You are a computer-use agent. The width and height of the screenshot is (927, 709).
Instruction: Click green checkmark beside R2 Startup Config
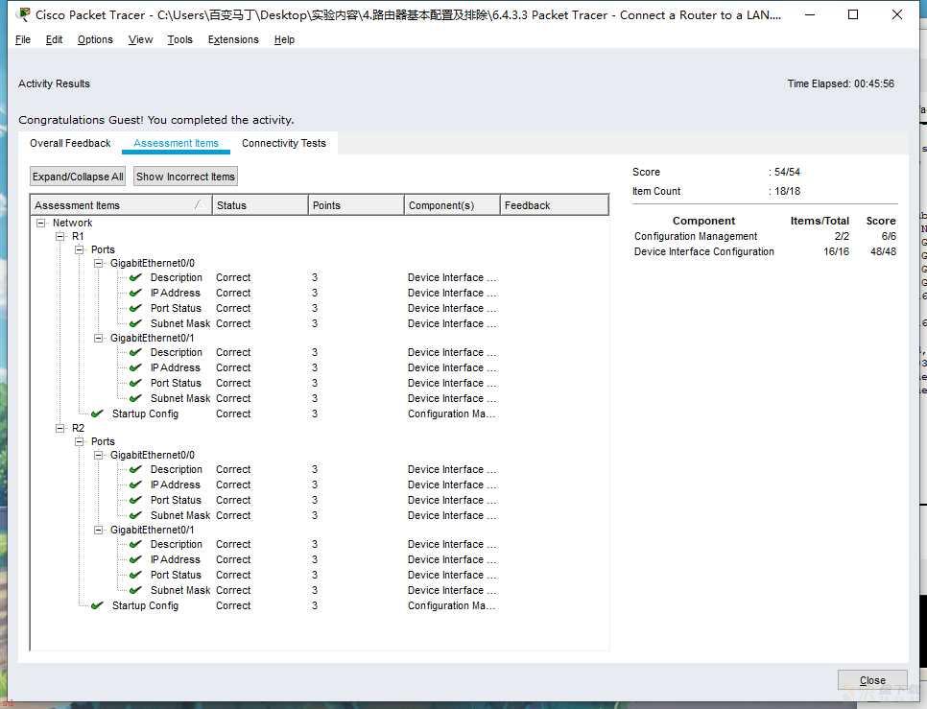[98, 605]
